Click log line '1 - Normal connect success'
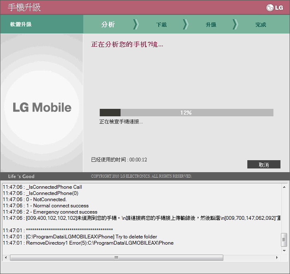Viewport: 290px width, 274px height. [x=46, y=206]
